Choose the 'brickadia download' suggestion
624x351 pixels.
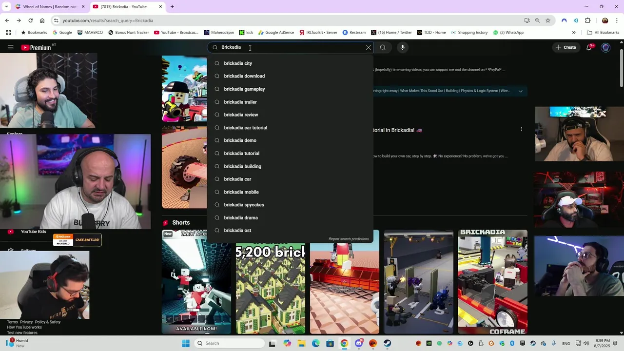coord(290,76)
